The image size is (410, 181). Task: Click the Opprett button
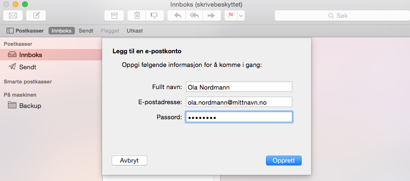(x=284, y=161)
